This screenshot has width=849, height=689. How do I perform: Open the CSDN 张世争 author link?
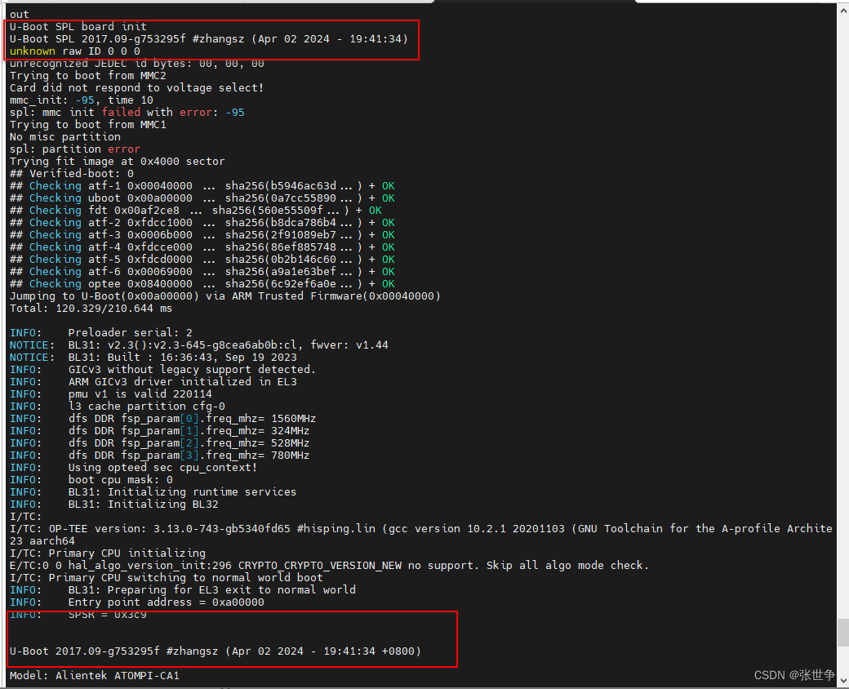[796, 675]
